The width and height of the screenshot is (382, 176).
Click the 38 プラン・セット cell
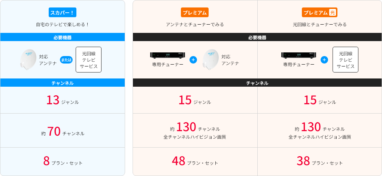click(x=319, y=161)
